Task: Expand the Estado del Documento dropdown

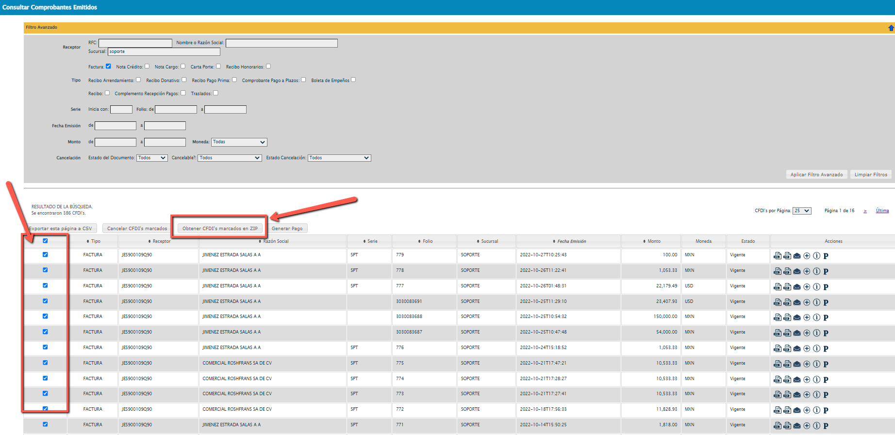Action: click(x=152, y=158)
